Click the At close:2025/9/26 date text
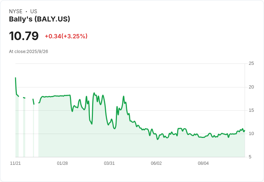264x182 pixels. (x=28, y=52)
